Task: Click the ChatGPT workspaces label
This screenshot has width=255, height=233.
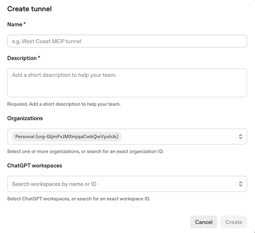Action: click(x=35, y=165)
